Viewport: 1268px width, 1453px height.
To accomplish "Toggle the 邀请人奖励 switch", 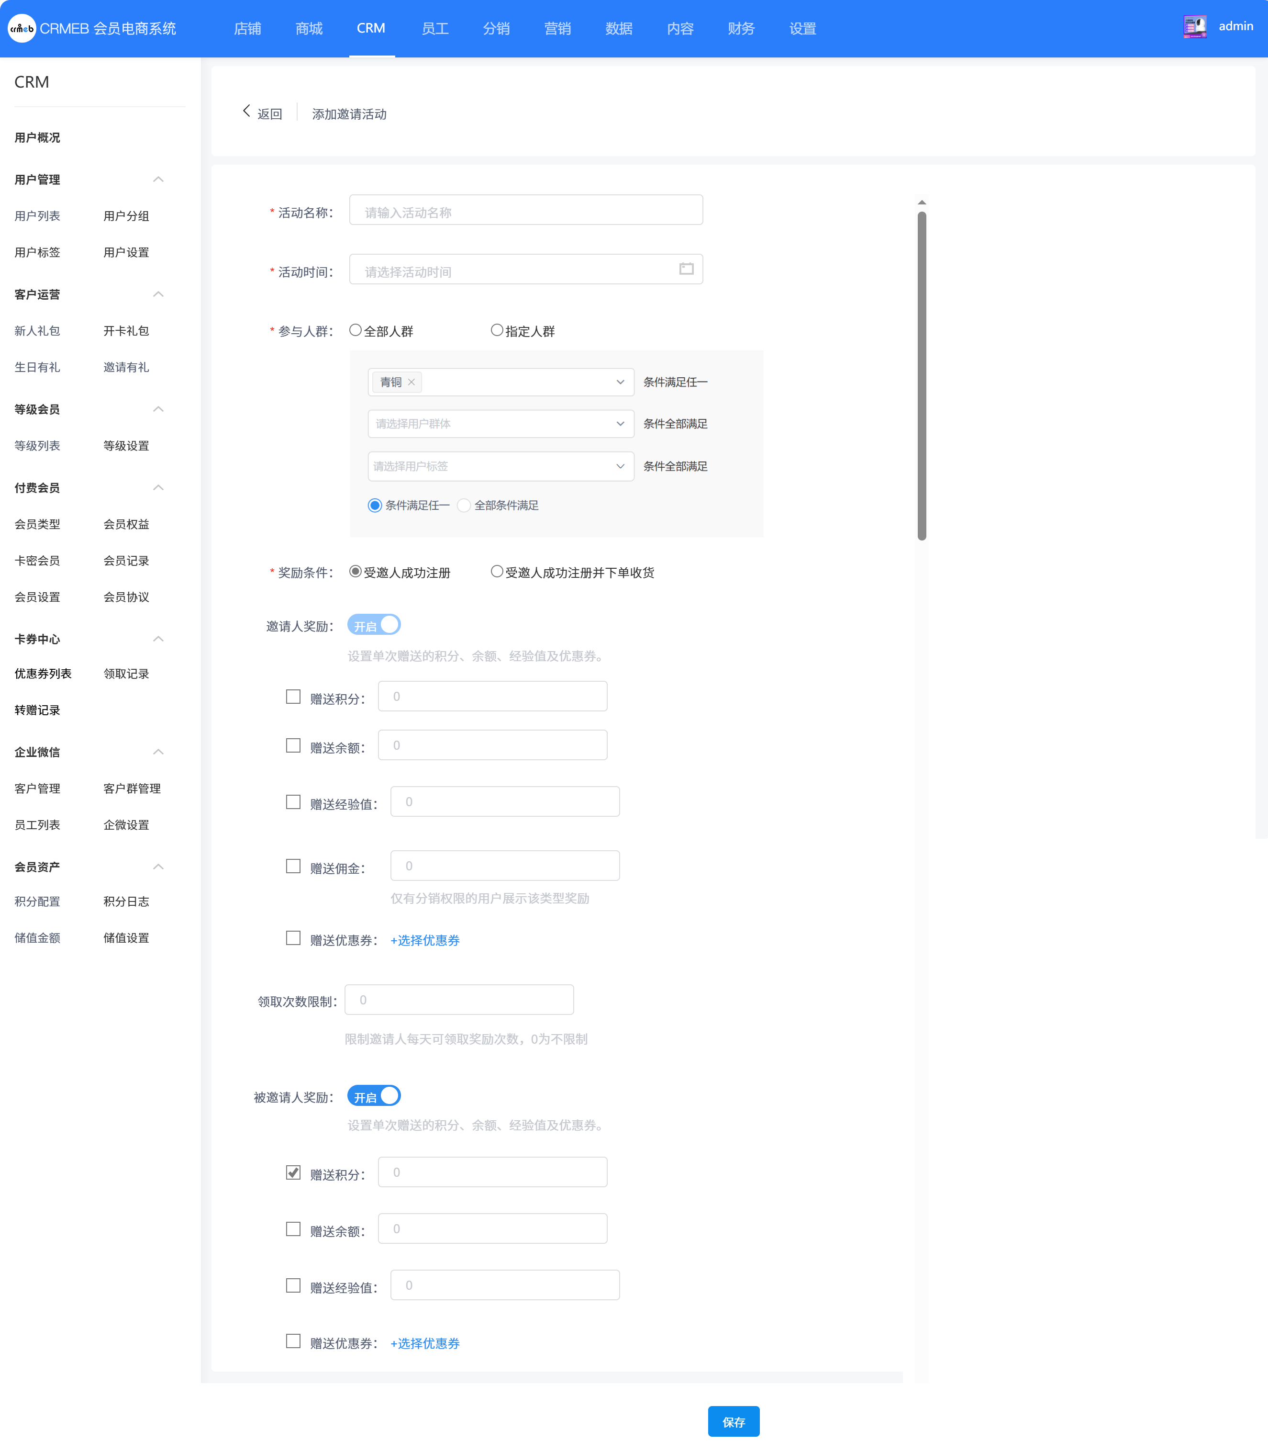I will tap(374, 625).
